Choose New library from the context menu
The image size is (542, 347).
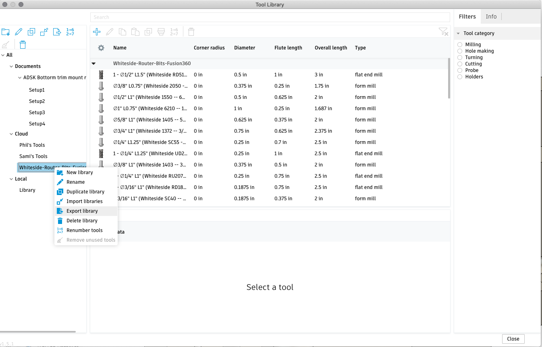tap(86, 172)
